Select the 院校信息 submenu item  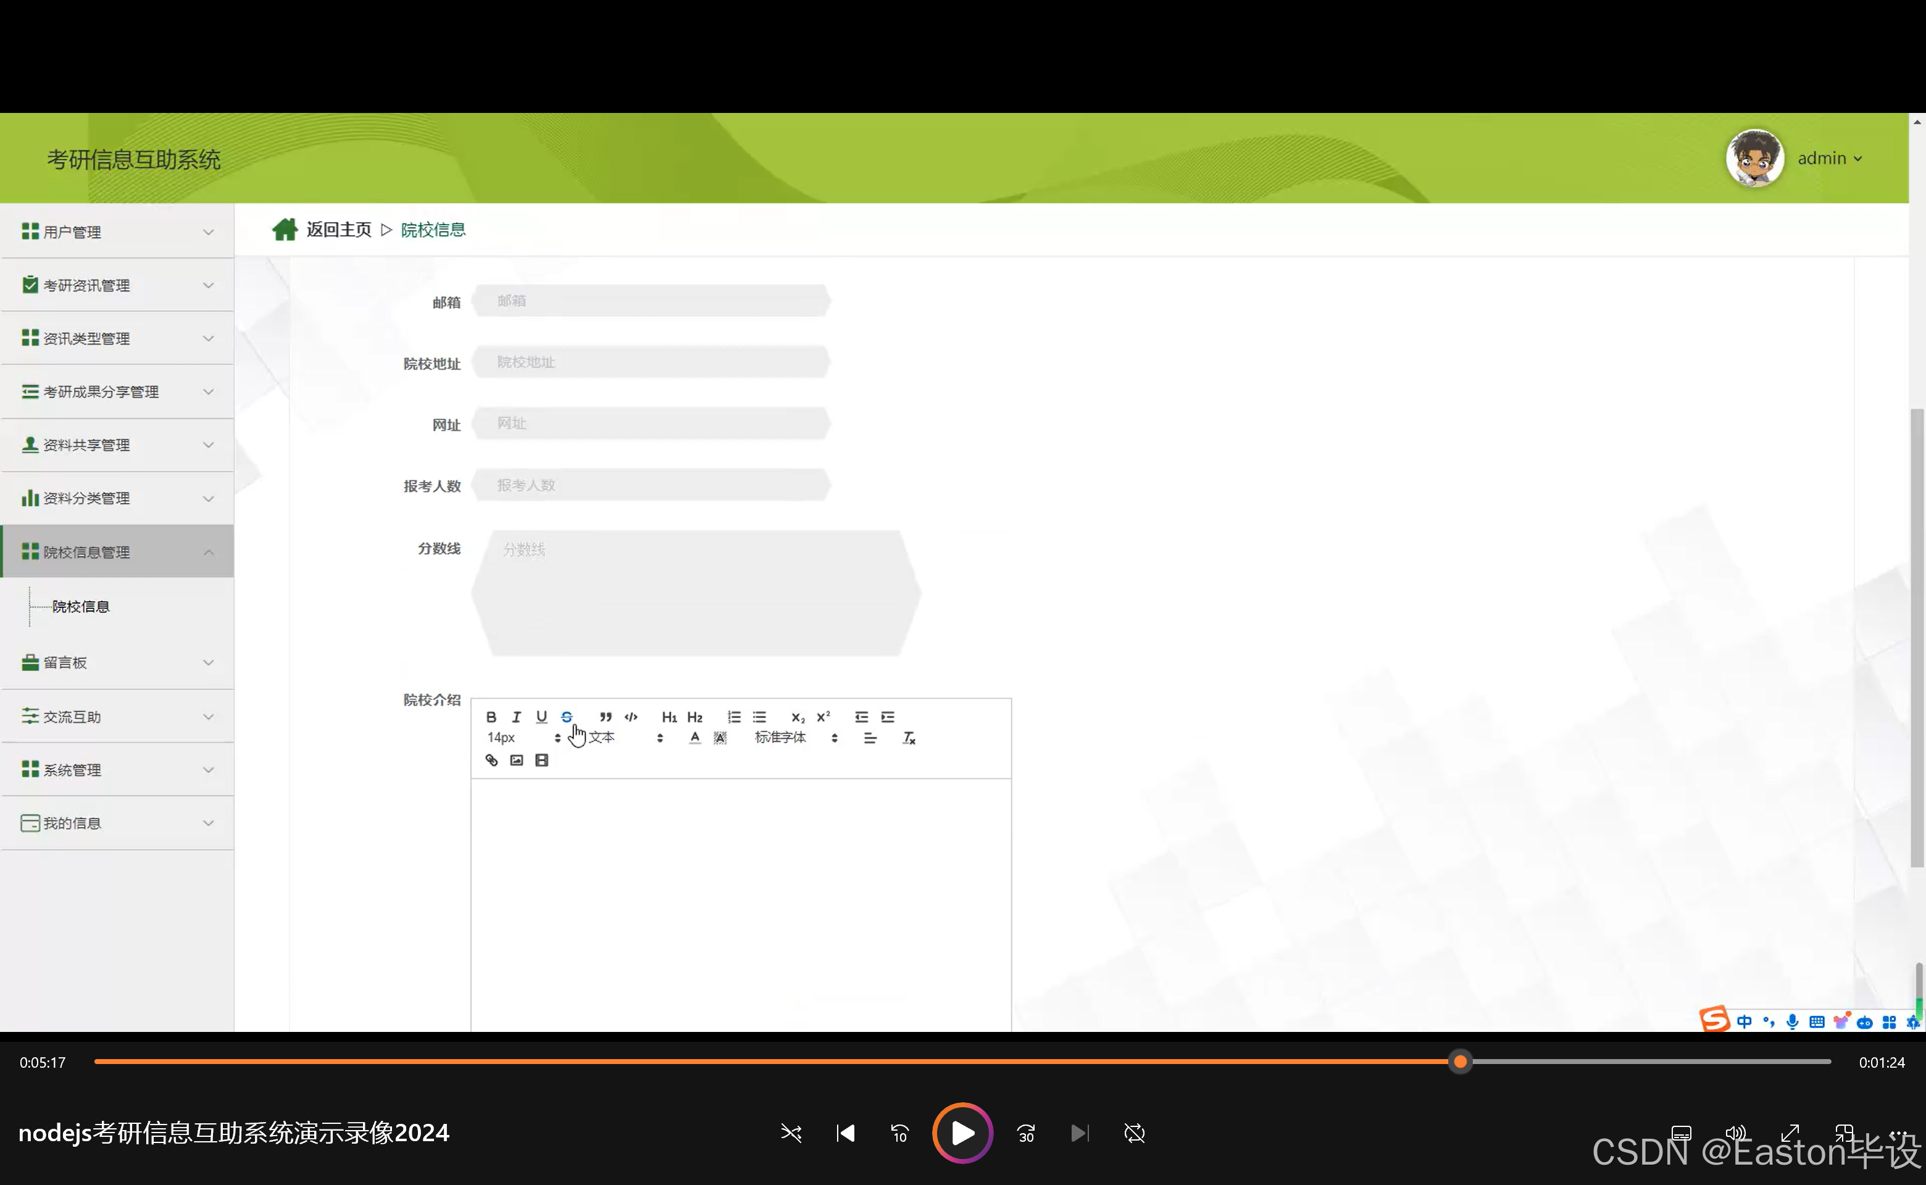click(81, 607)
